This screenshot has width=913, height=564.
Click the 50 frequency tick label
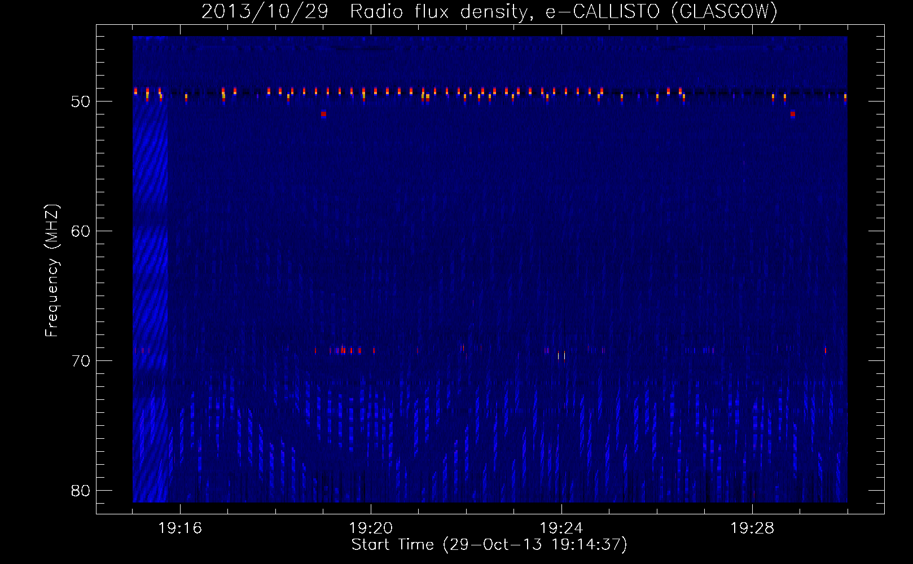(x=81, y=102)
